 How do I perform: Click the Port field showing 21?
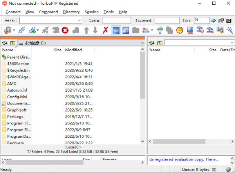point(202,20)
